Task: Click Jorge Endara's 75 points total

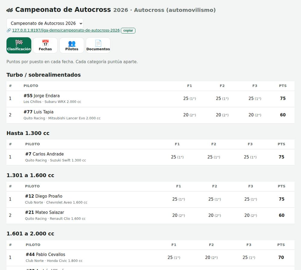Action: [283, 99]
